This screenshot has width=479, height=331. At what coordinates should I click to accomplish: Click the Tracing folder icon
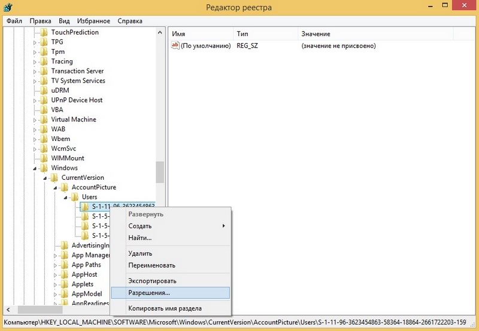pos(44,62)
